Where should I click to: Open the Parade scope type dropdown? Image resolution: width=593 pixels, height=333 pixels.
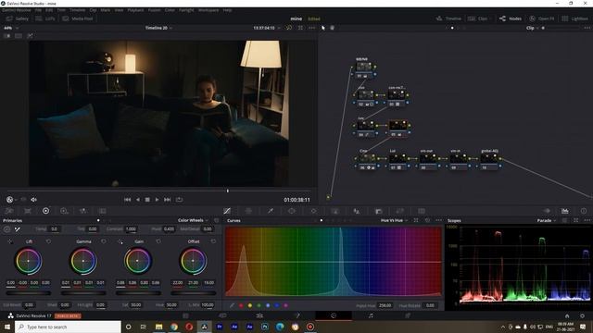pyautogui.click(x=547, y=220)
